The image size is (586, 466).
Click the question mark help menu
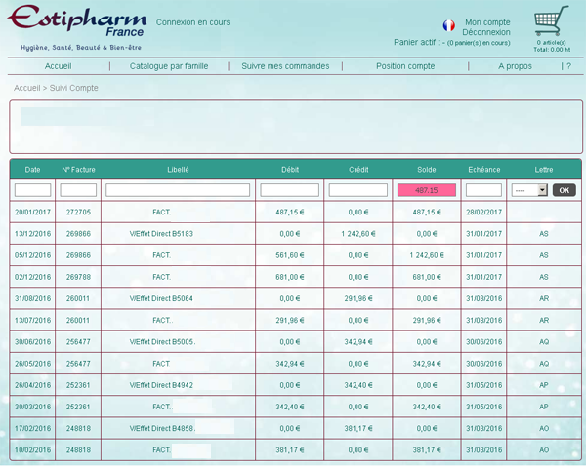pos(568,66)
